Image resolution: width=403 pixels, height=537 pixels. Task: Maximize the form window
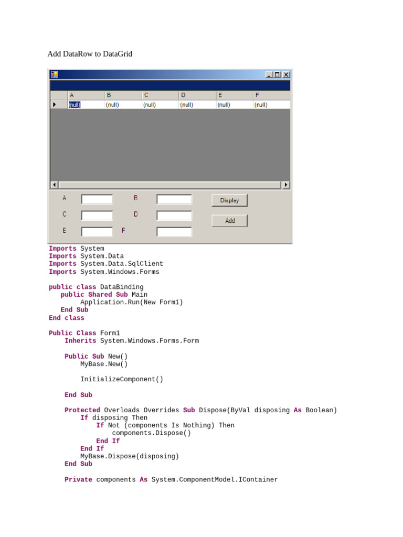[277, 74]
